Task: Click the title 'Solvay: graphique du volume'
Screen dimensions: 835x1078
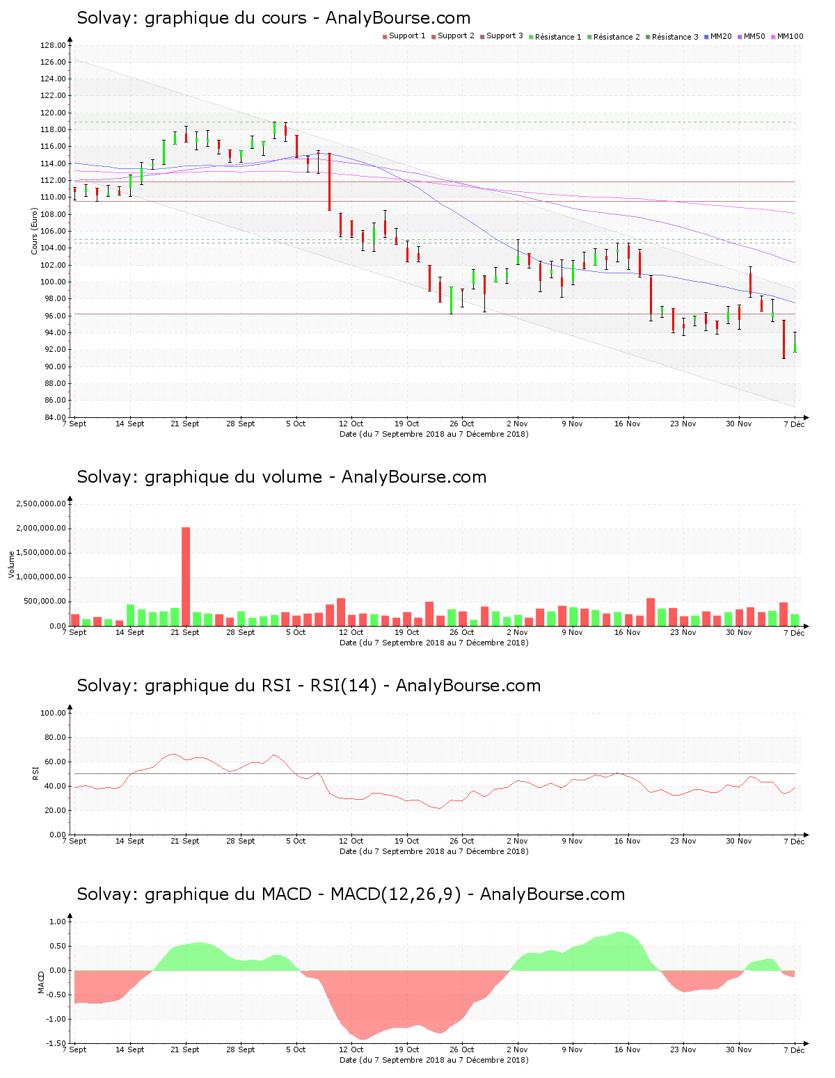Action: click(200, 477)
